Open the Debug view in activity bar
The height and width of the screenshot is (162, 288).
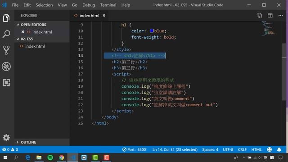tap(6, 66)
